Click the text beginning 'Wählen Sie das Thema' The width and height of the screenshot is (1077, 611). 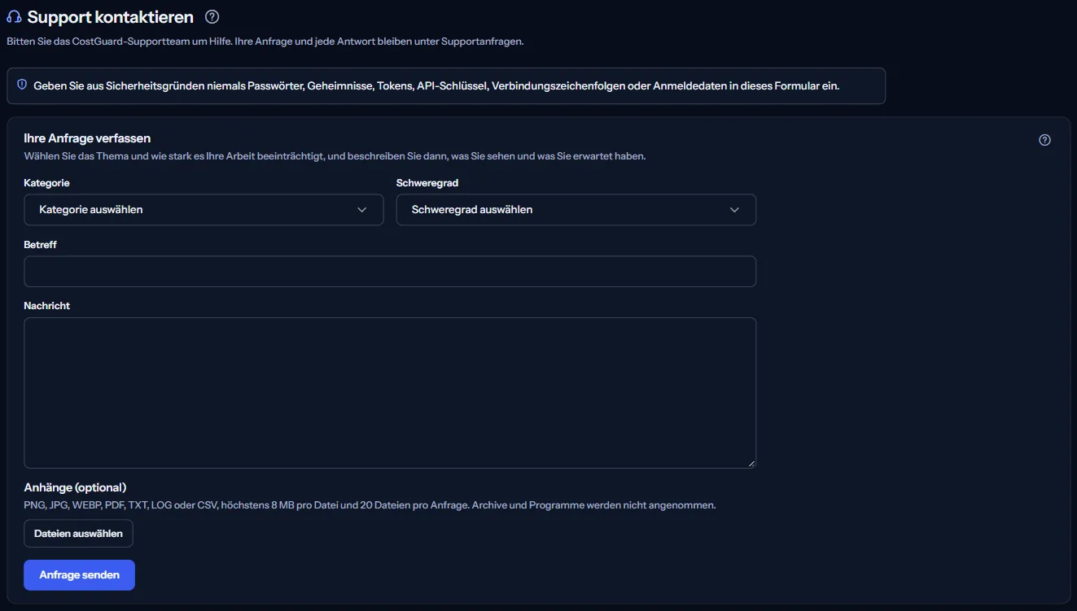[335, 156]
